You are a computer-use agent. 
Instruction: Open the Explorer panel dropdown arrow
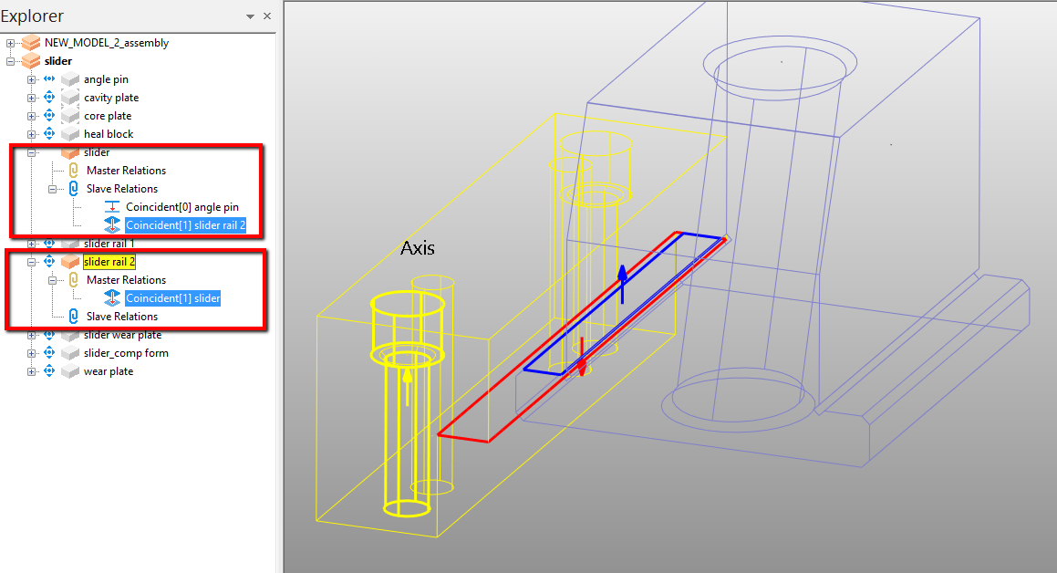249,16
